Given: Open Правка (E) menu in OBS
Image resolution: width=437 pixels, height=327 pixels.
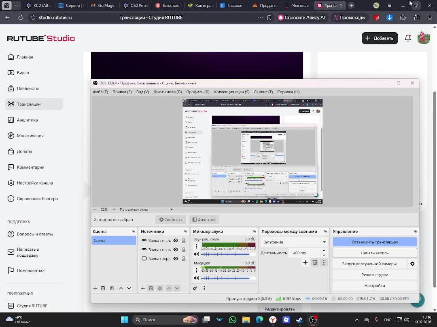Looking at the screenshot, I should [122, 92].
